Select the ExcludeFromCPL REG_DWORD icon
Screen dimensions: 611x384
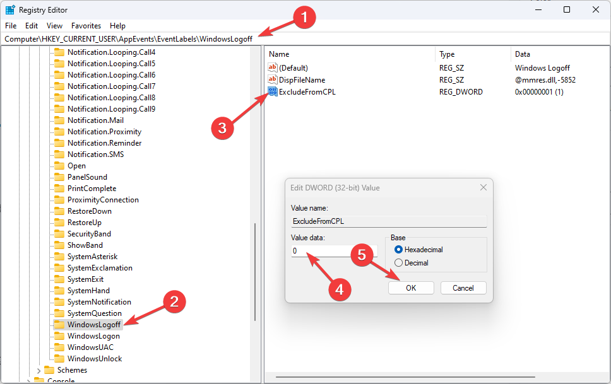click(x=273, y=91)
